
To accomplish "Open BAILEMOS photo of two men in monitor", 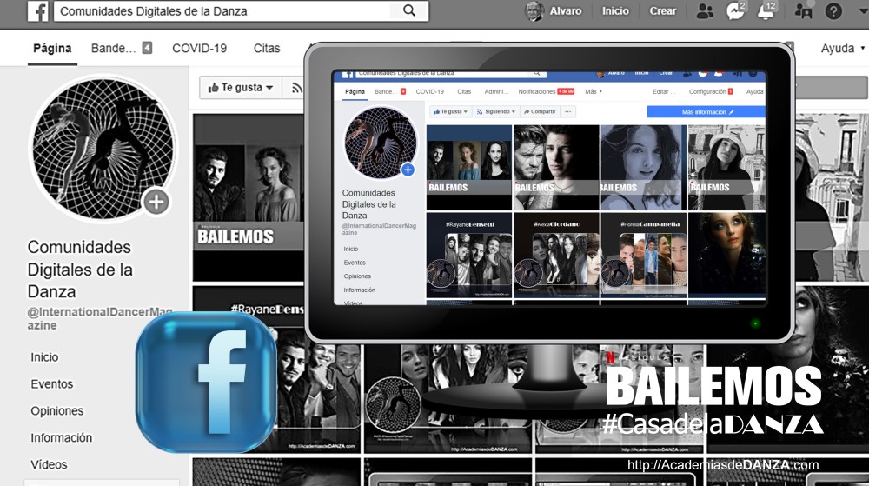I will 556,167.
